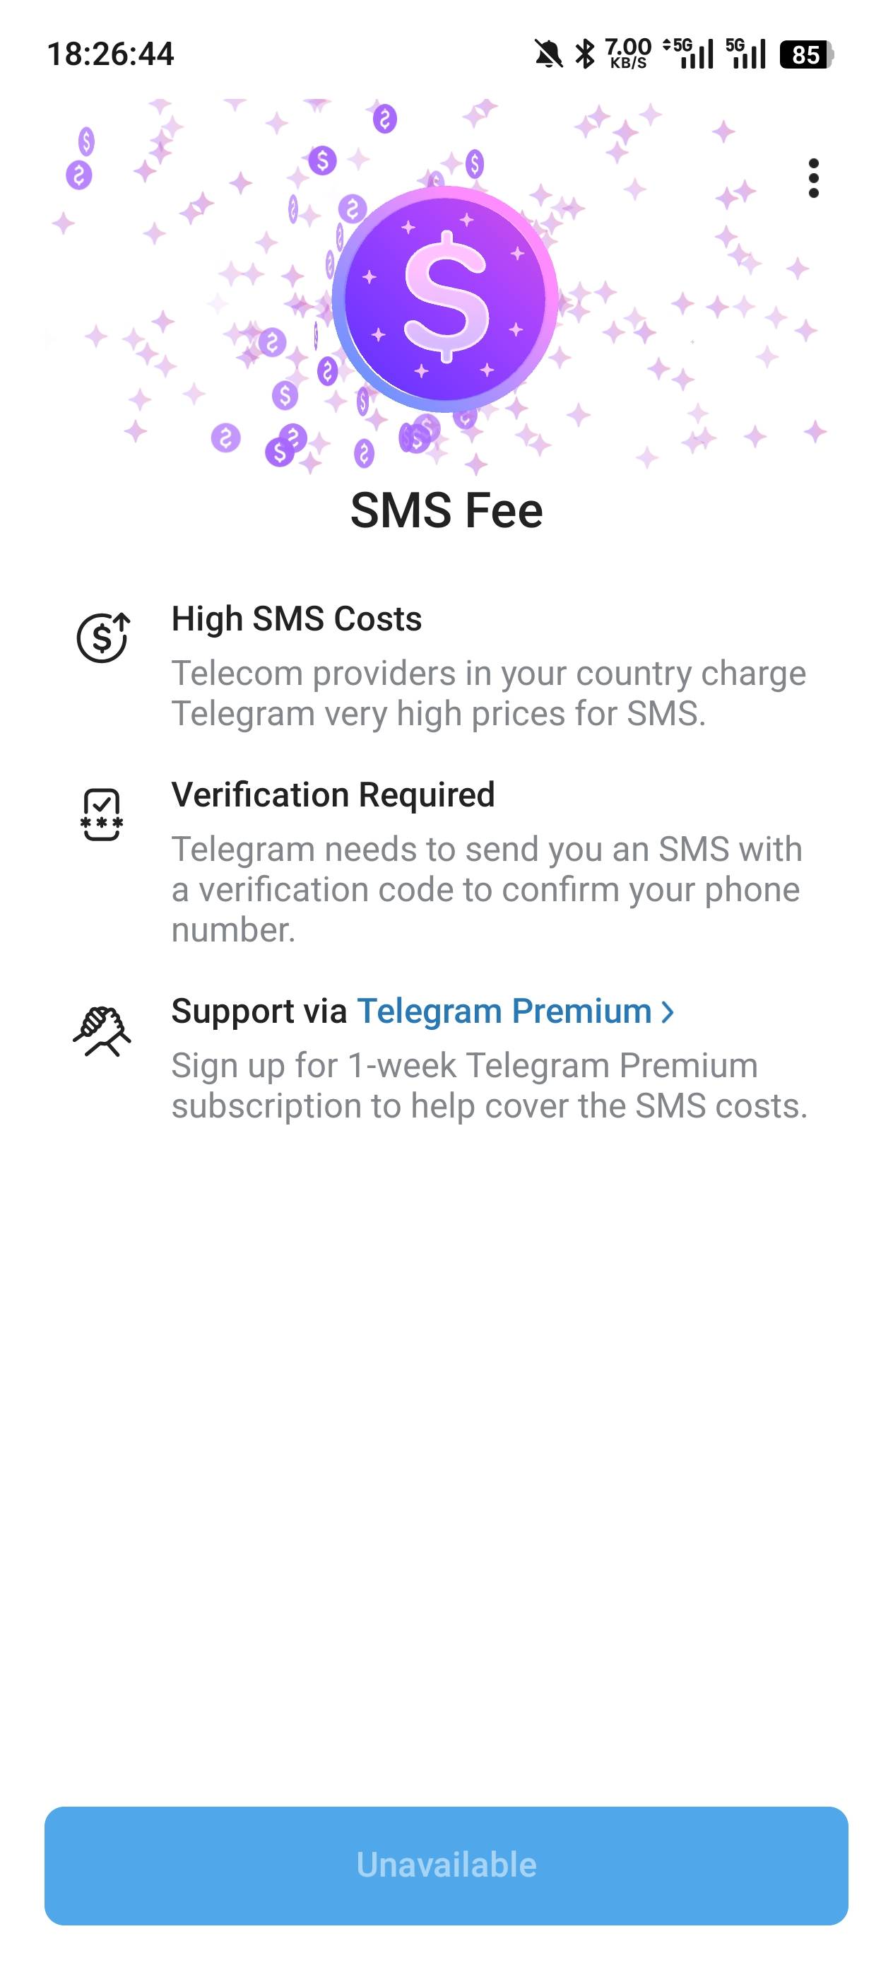Tap the telecom providers description text

488,693
